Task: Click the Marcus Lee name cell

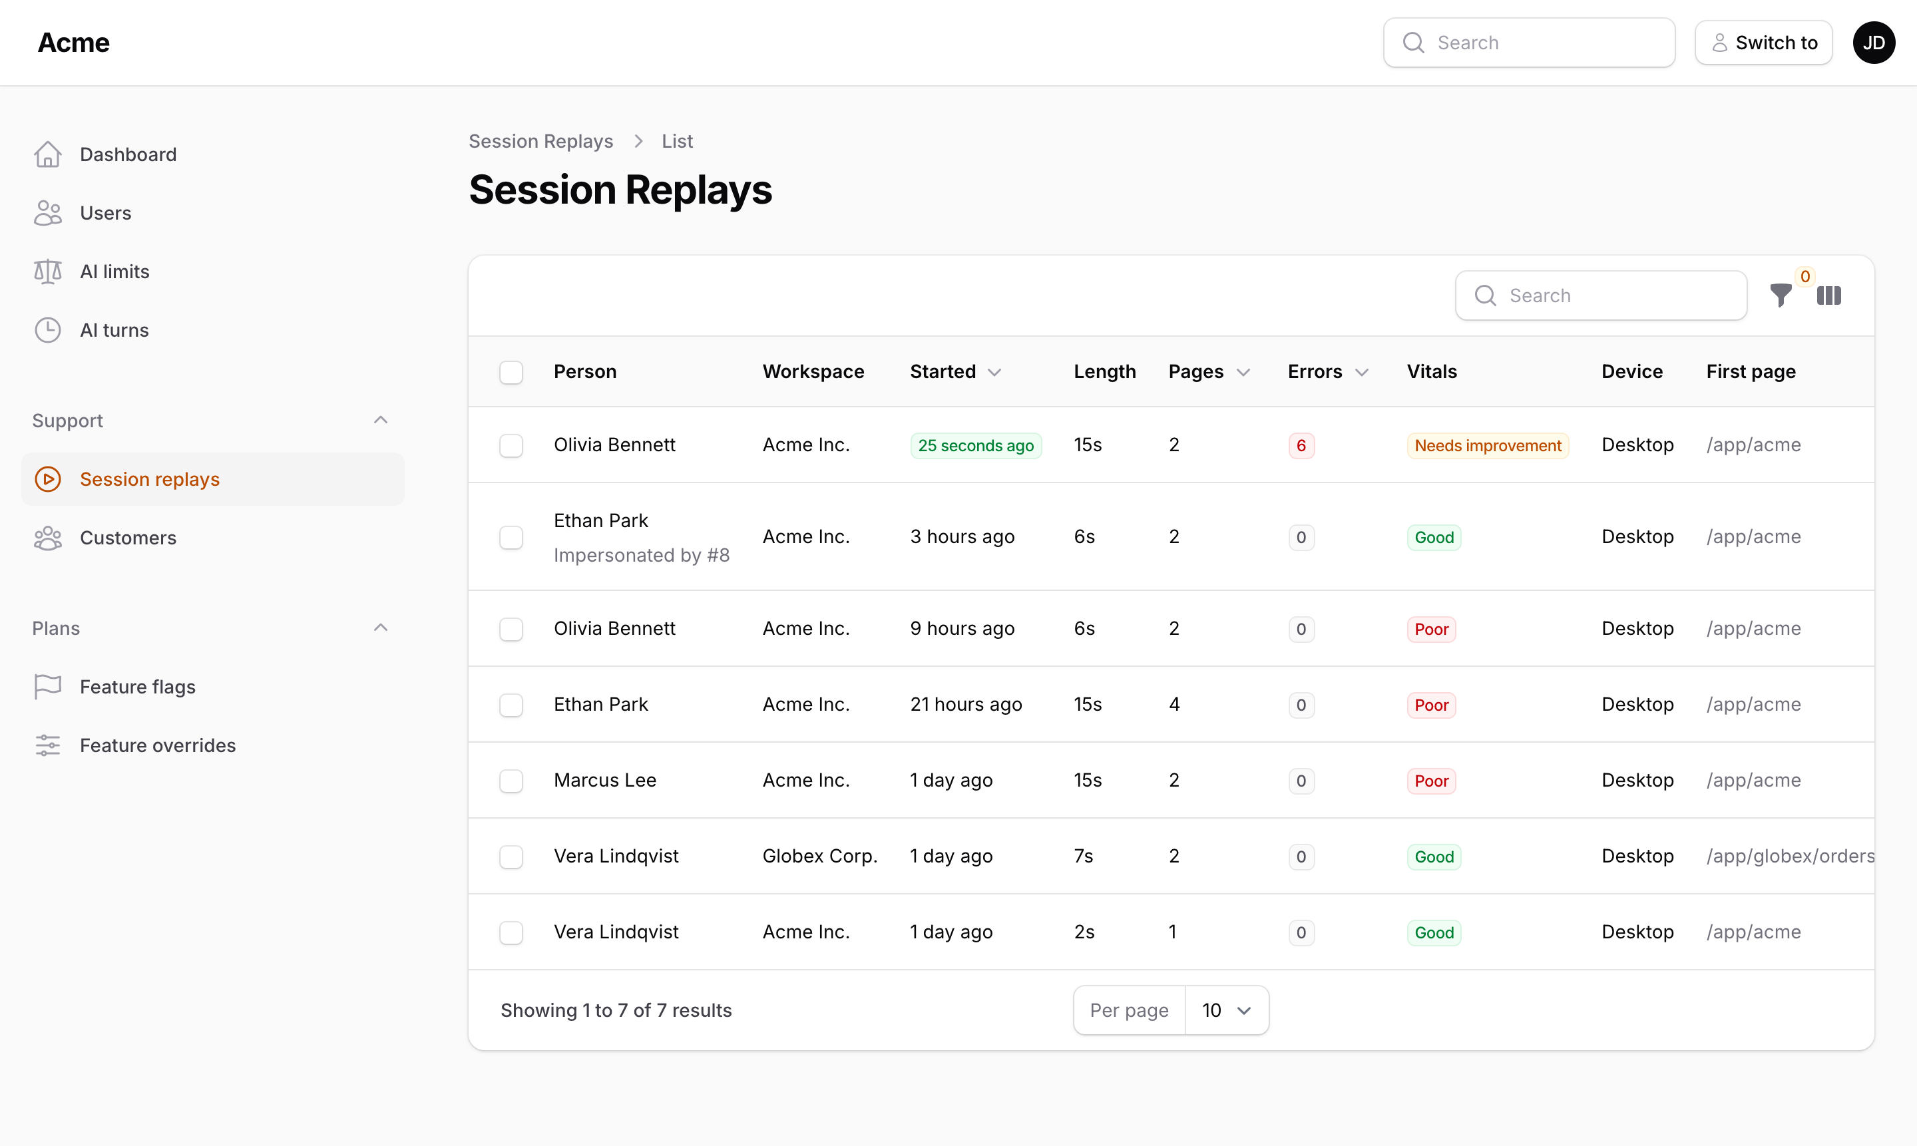Action: (605, 781)
